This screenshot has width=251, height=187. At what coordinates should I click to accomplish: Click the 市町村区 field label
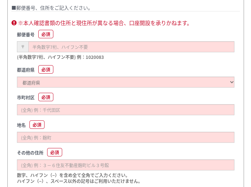26,98
